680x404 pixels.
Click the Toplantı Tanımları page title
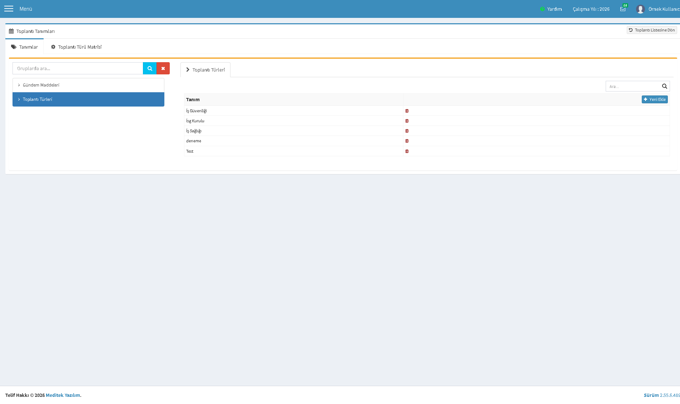tap(35, 31)
